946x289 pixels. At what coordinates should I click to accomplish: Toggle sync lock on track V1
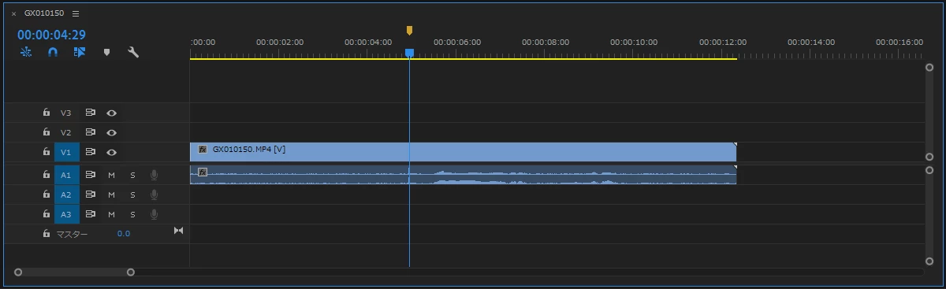click(90, 152)
